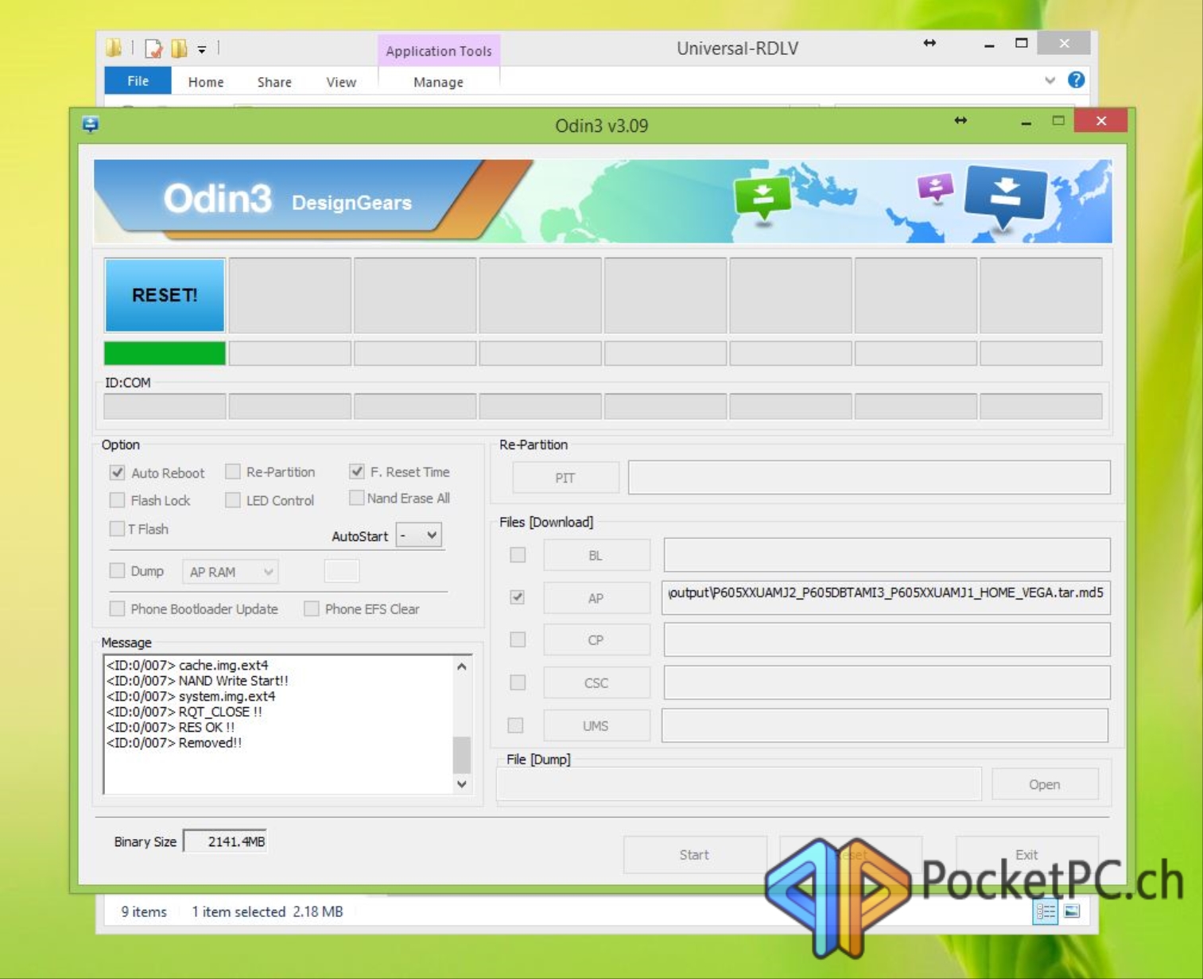The image size is (1203, 979).
Task: Click the CP file button
Action: [x=596, y=640]
